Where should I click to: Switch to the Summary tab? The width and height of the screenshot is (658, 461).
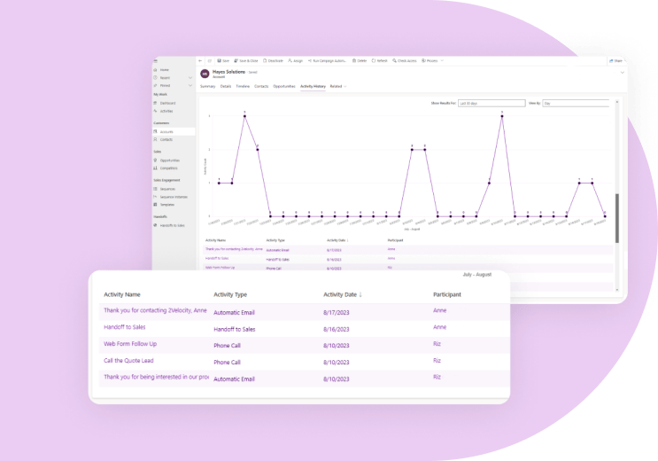pyautogui.click(x=207, y=86)
